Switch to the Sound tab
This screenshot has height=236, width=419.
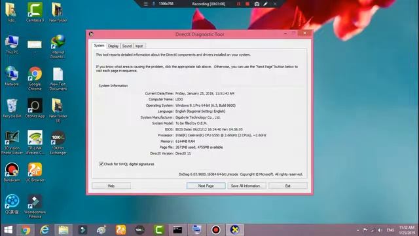pyautogui.click(x=127, y=46)
